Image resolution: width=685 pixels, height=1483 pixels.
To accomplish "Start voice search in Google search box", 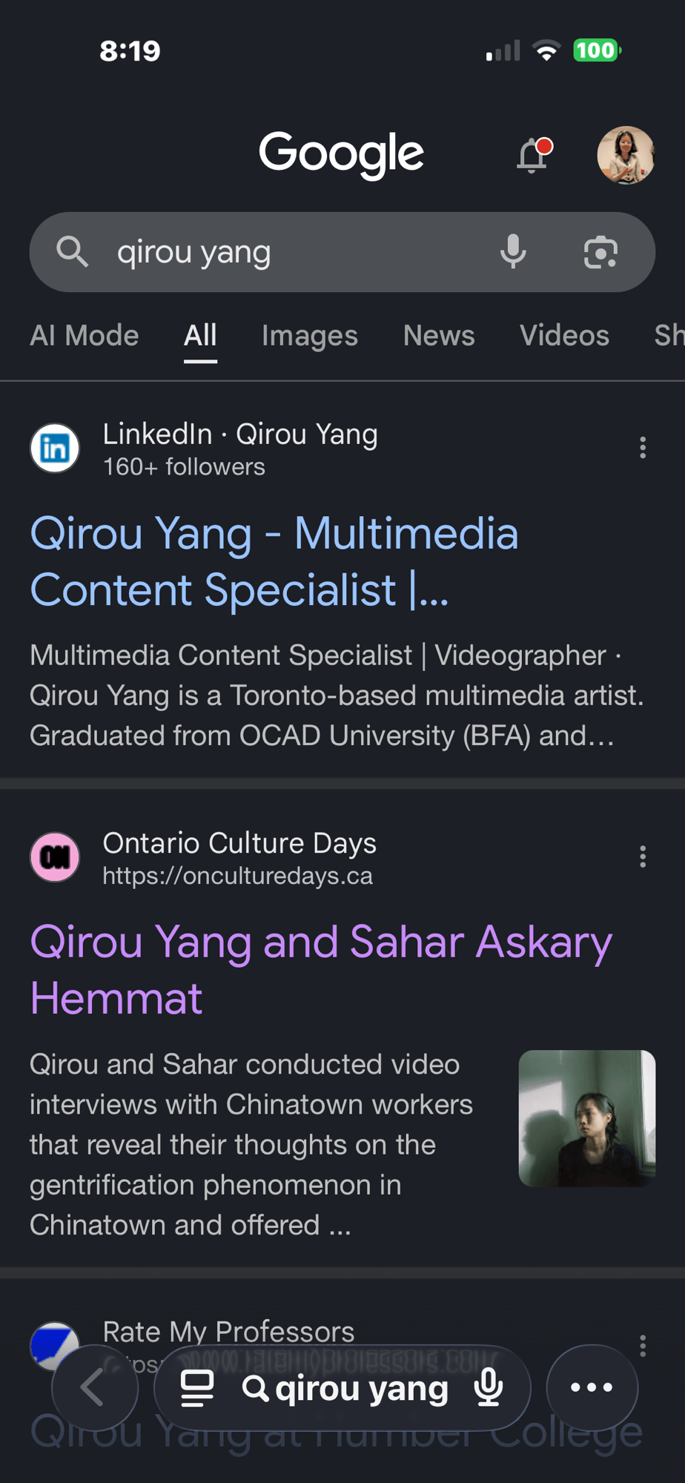I will 513,252.
